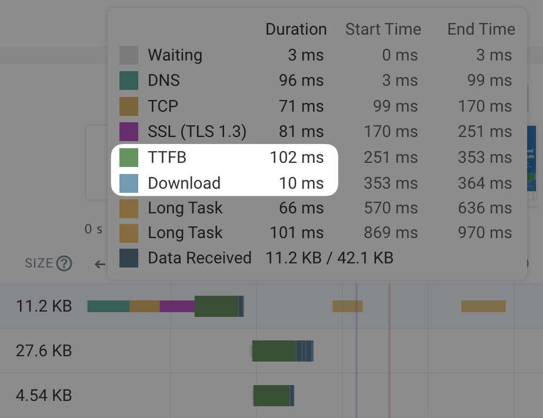This screenshot has height=418, width=543.
Task: Click the SIZE column header
Action: point(39,263)
